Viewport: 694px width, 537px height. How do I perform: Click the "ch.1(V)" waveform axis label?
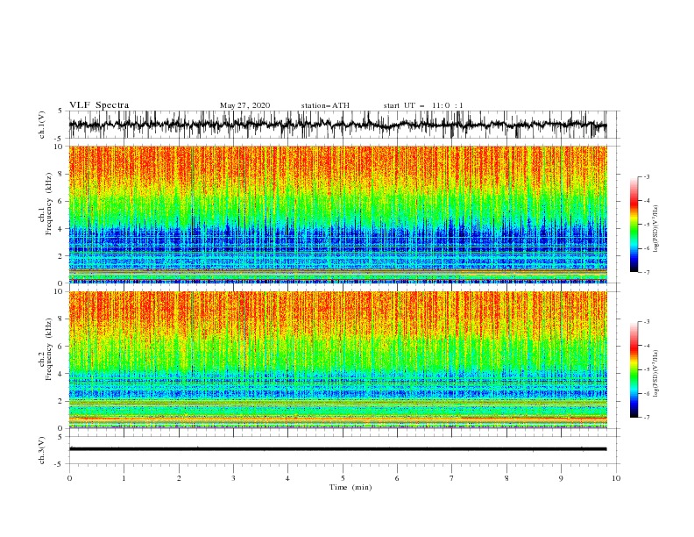click(x=42, y=125)
